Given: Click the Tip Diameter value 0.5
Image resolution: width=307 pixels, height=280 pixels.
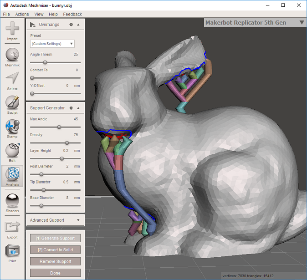Looking at the screenshot, I should pyautogui.click(x=66, y=182).
